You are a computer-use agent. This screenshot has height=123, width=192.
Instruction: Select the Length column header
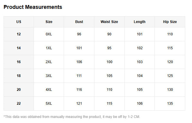tap(140, 22)
